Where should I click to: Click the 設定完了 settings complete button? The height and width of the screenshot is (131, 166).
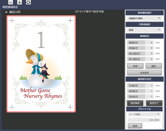click(154, 103)
